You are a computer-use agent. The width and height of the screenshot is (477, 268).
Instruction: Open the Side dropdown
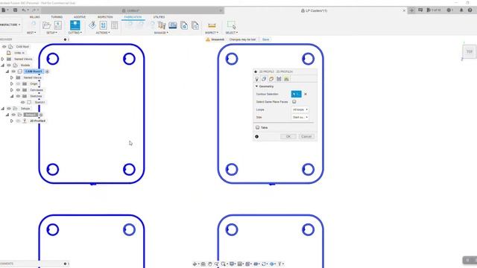[x=300, y=118]
